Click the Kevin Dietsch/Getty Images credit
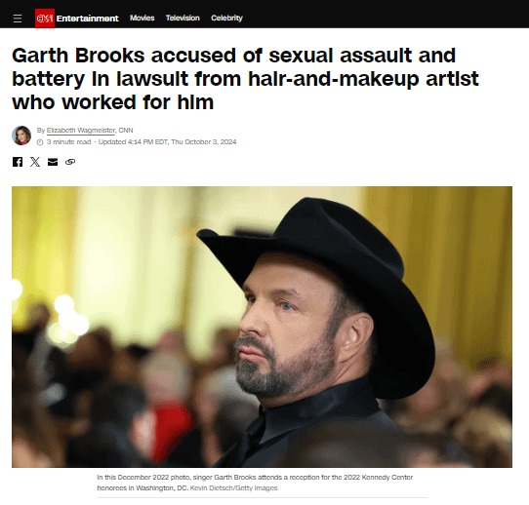Screen dimensions: 529x505 234,488
